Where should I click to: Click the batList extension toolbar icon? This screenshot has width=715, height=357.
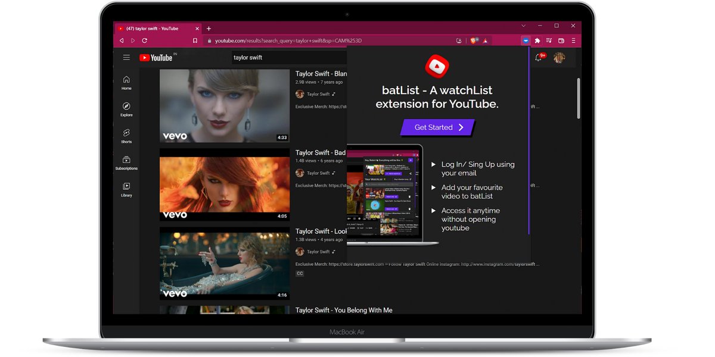(526, 40)
